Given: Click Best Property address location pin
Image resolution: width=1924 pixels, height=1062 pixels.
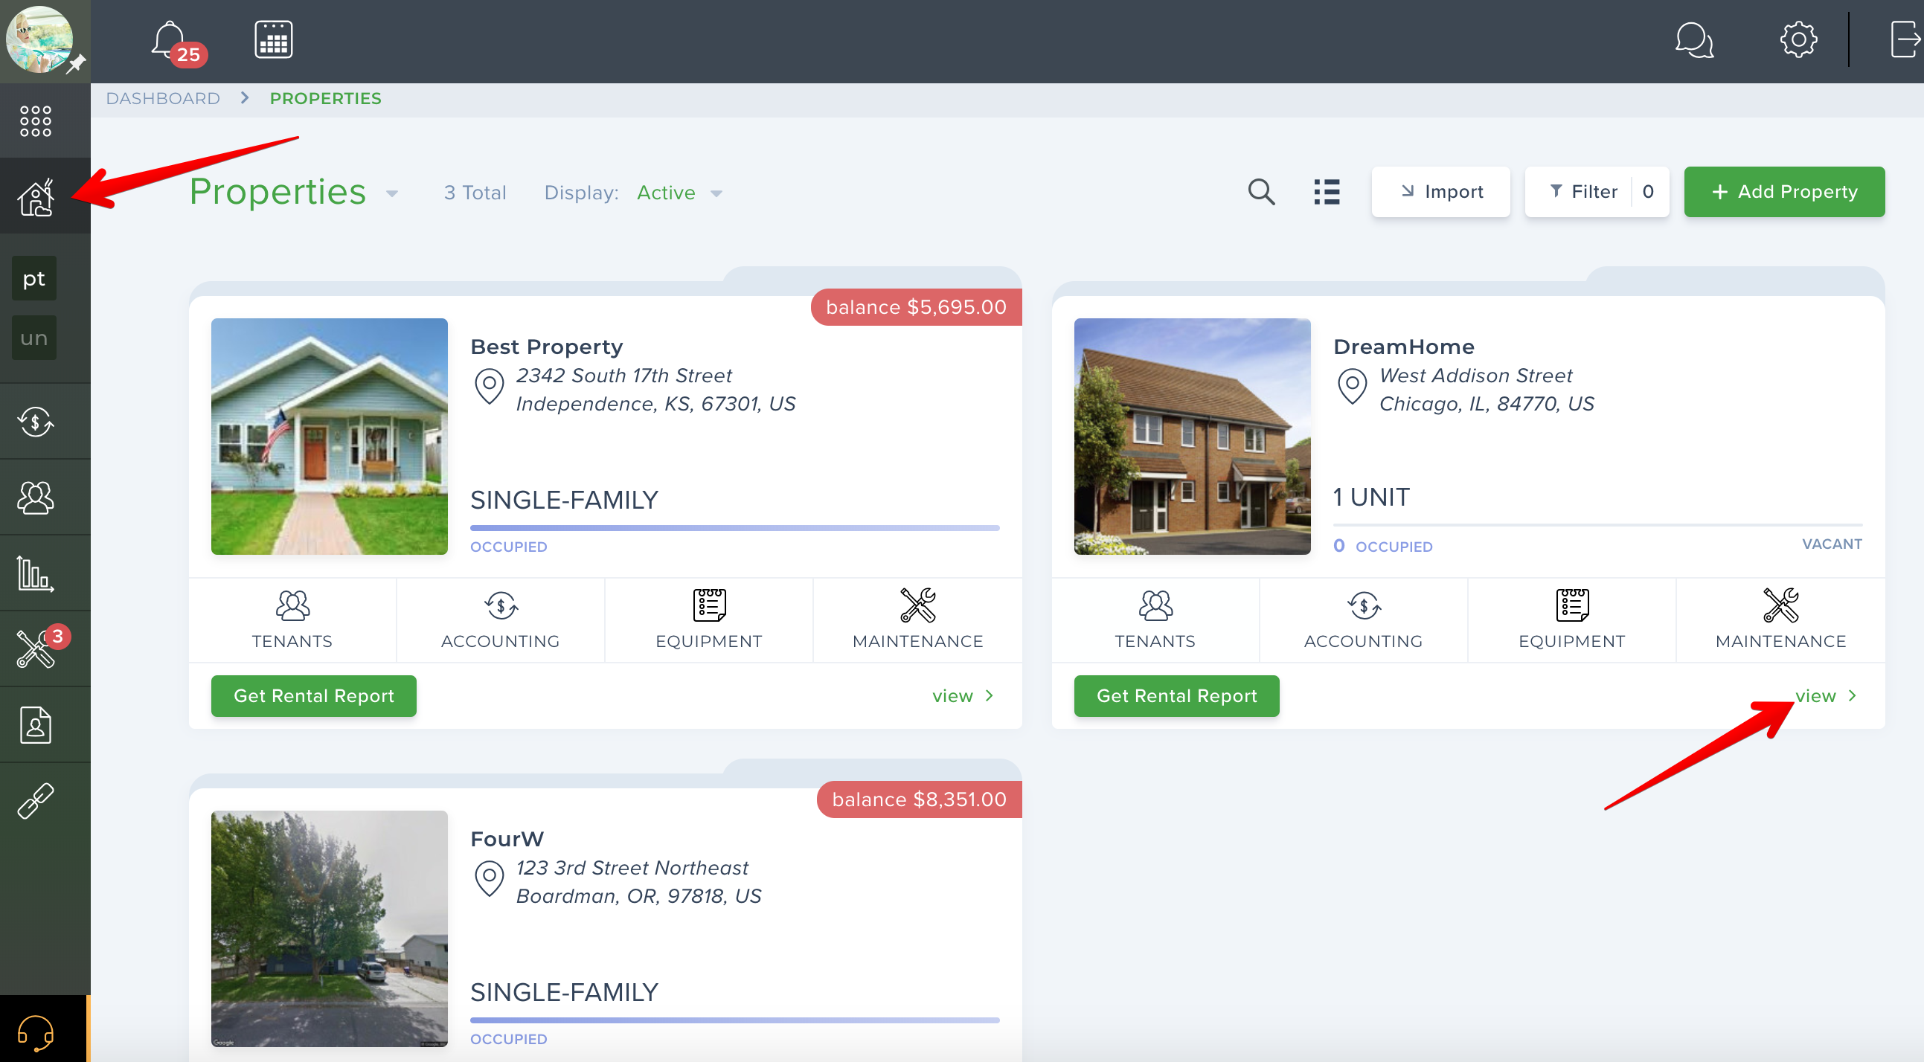Looking at the screenshot, I should click(x=490, y=387).
